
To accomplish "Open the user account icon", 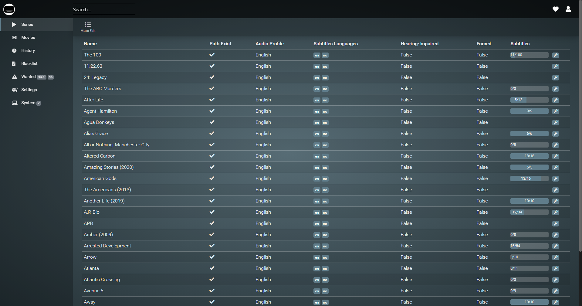I will 568,9.
